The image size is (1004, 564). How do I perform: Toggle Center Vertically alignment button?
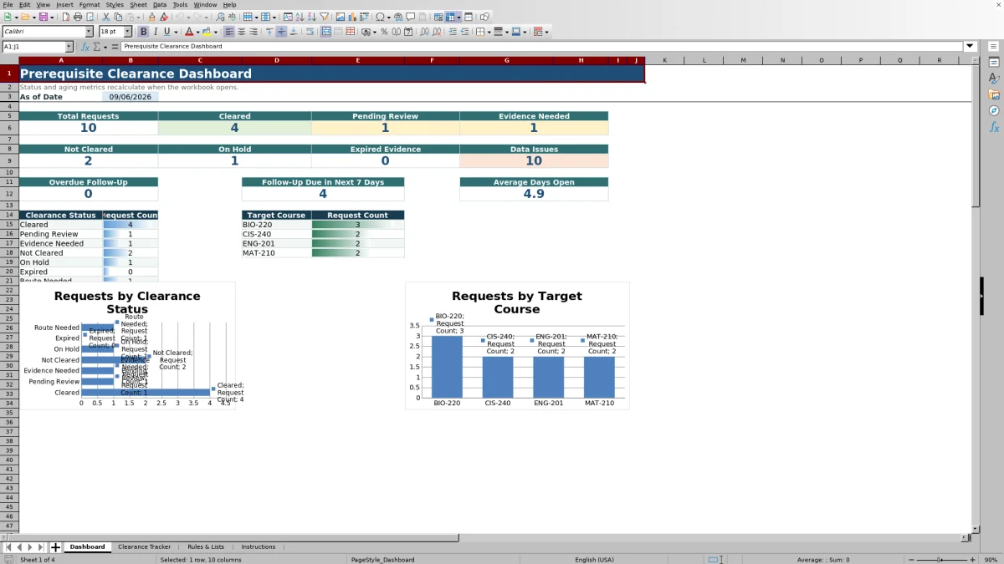click(x=281, y=32)
